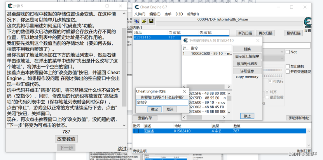The image size is (323, 160).
Task: Toggle the Not checkbox
Action: [288, 52]
